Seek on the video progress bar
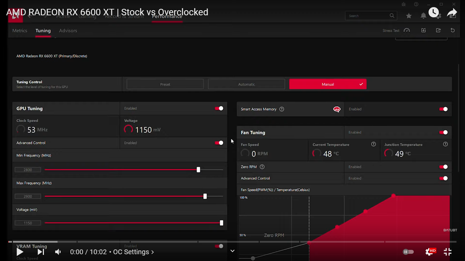This screenshot has width=465, height=261. 233,242
